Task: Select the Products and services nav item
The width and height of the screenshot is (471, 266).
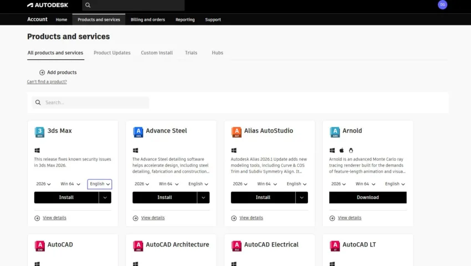Action: 99,19
